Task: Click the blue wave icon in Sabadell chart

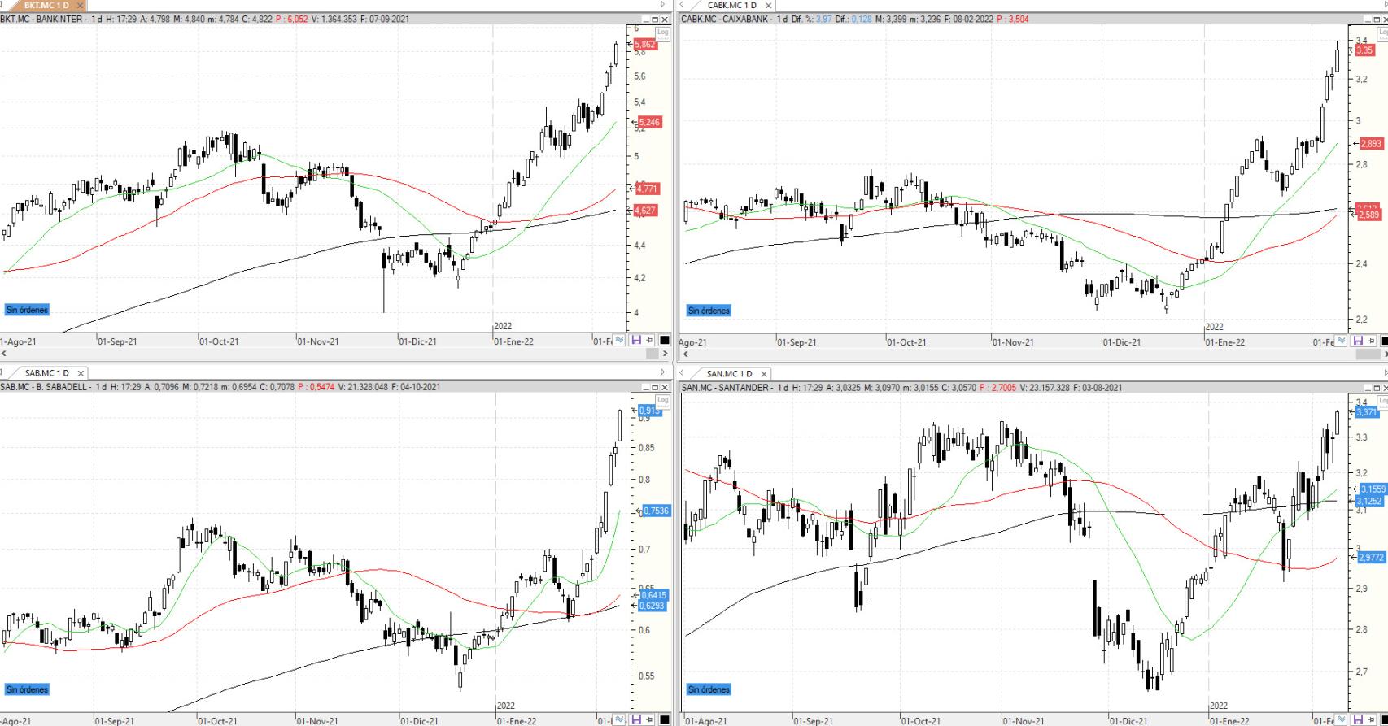Action: coord(620,719)
